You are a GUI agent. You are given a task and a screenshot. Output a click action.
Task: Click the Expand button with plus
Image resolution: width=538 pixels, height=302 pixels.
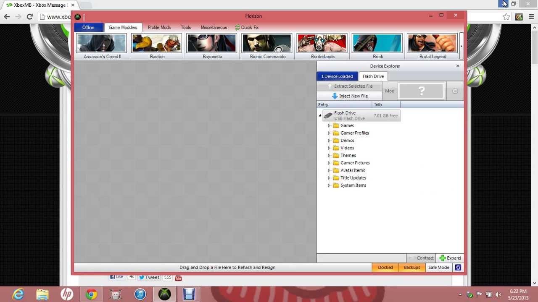tap(450, 258)
